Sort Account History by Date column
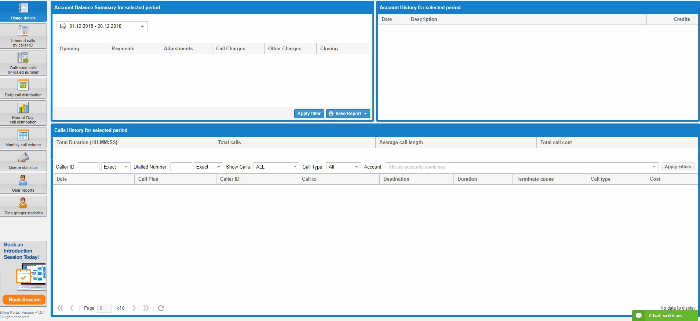Viewport: 700px width, 321px height. click(392, 19)
